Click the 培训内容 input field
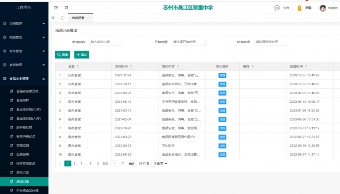 coord(106,42)
